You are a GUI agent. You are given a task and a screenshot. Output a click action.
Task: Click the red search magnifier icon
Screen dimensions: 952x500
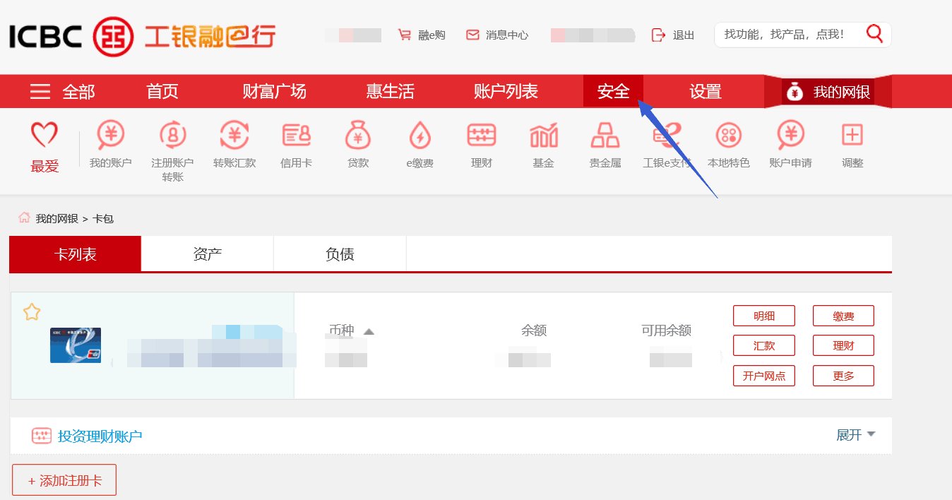(x=874, y=33)
